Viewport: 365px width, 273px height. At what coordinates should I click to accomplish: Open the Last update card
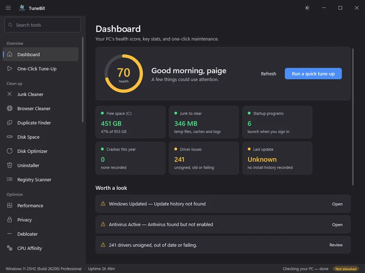tap(277, 158)
